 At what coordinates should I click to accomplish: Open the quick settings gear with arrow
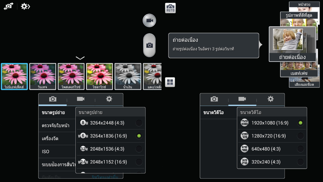pos(25,6)
